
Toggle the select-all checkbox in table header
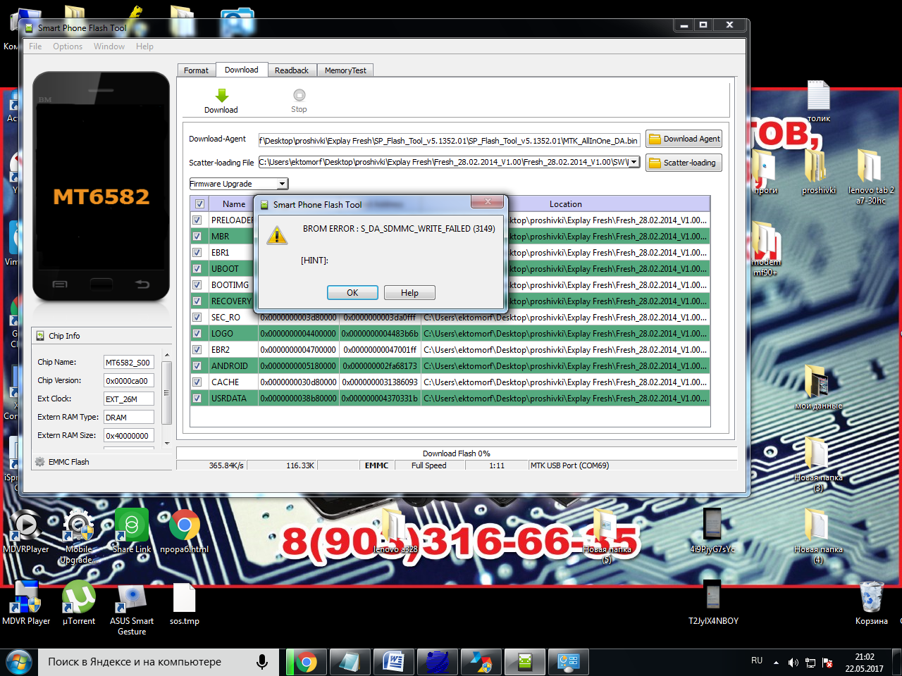(199, 204)
